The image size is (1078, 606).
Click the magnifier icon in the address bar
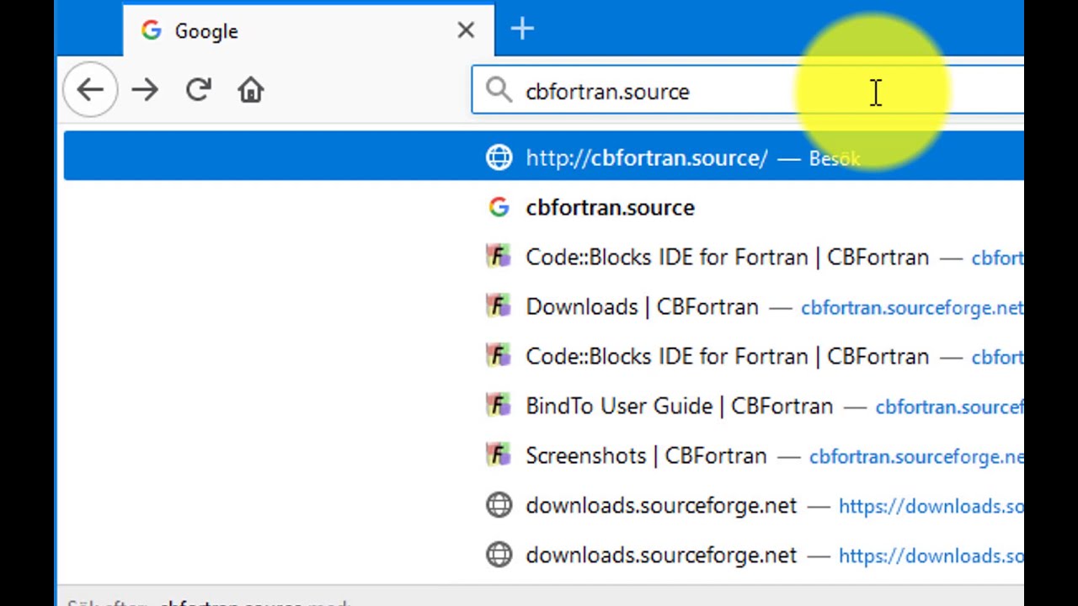(x=499, y=90)
